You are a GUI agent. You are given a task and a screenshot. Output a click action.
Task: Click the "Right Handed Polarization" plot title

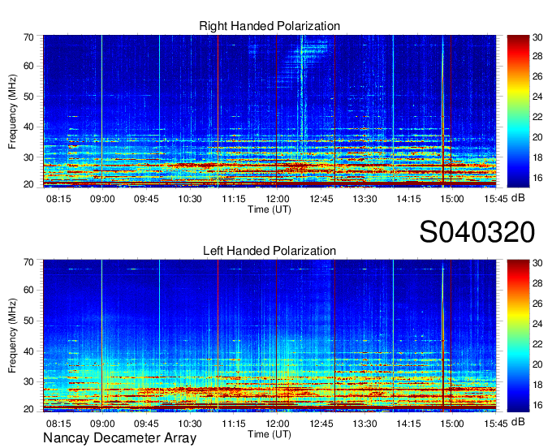(x=270, y=26)
